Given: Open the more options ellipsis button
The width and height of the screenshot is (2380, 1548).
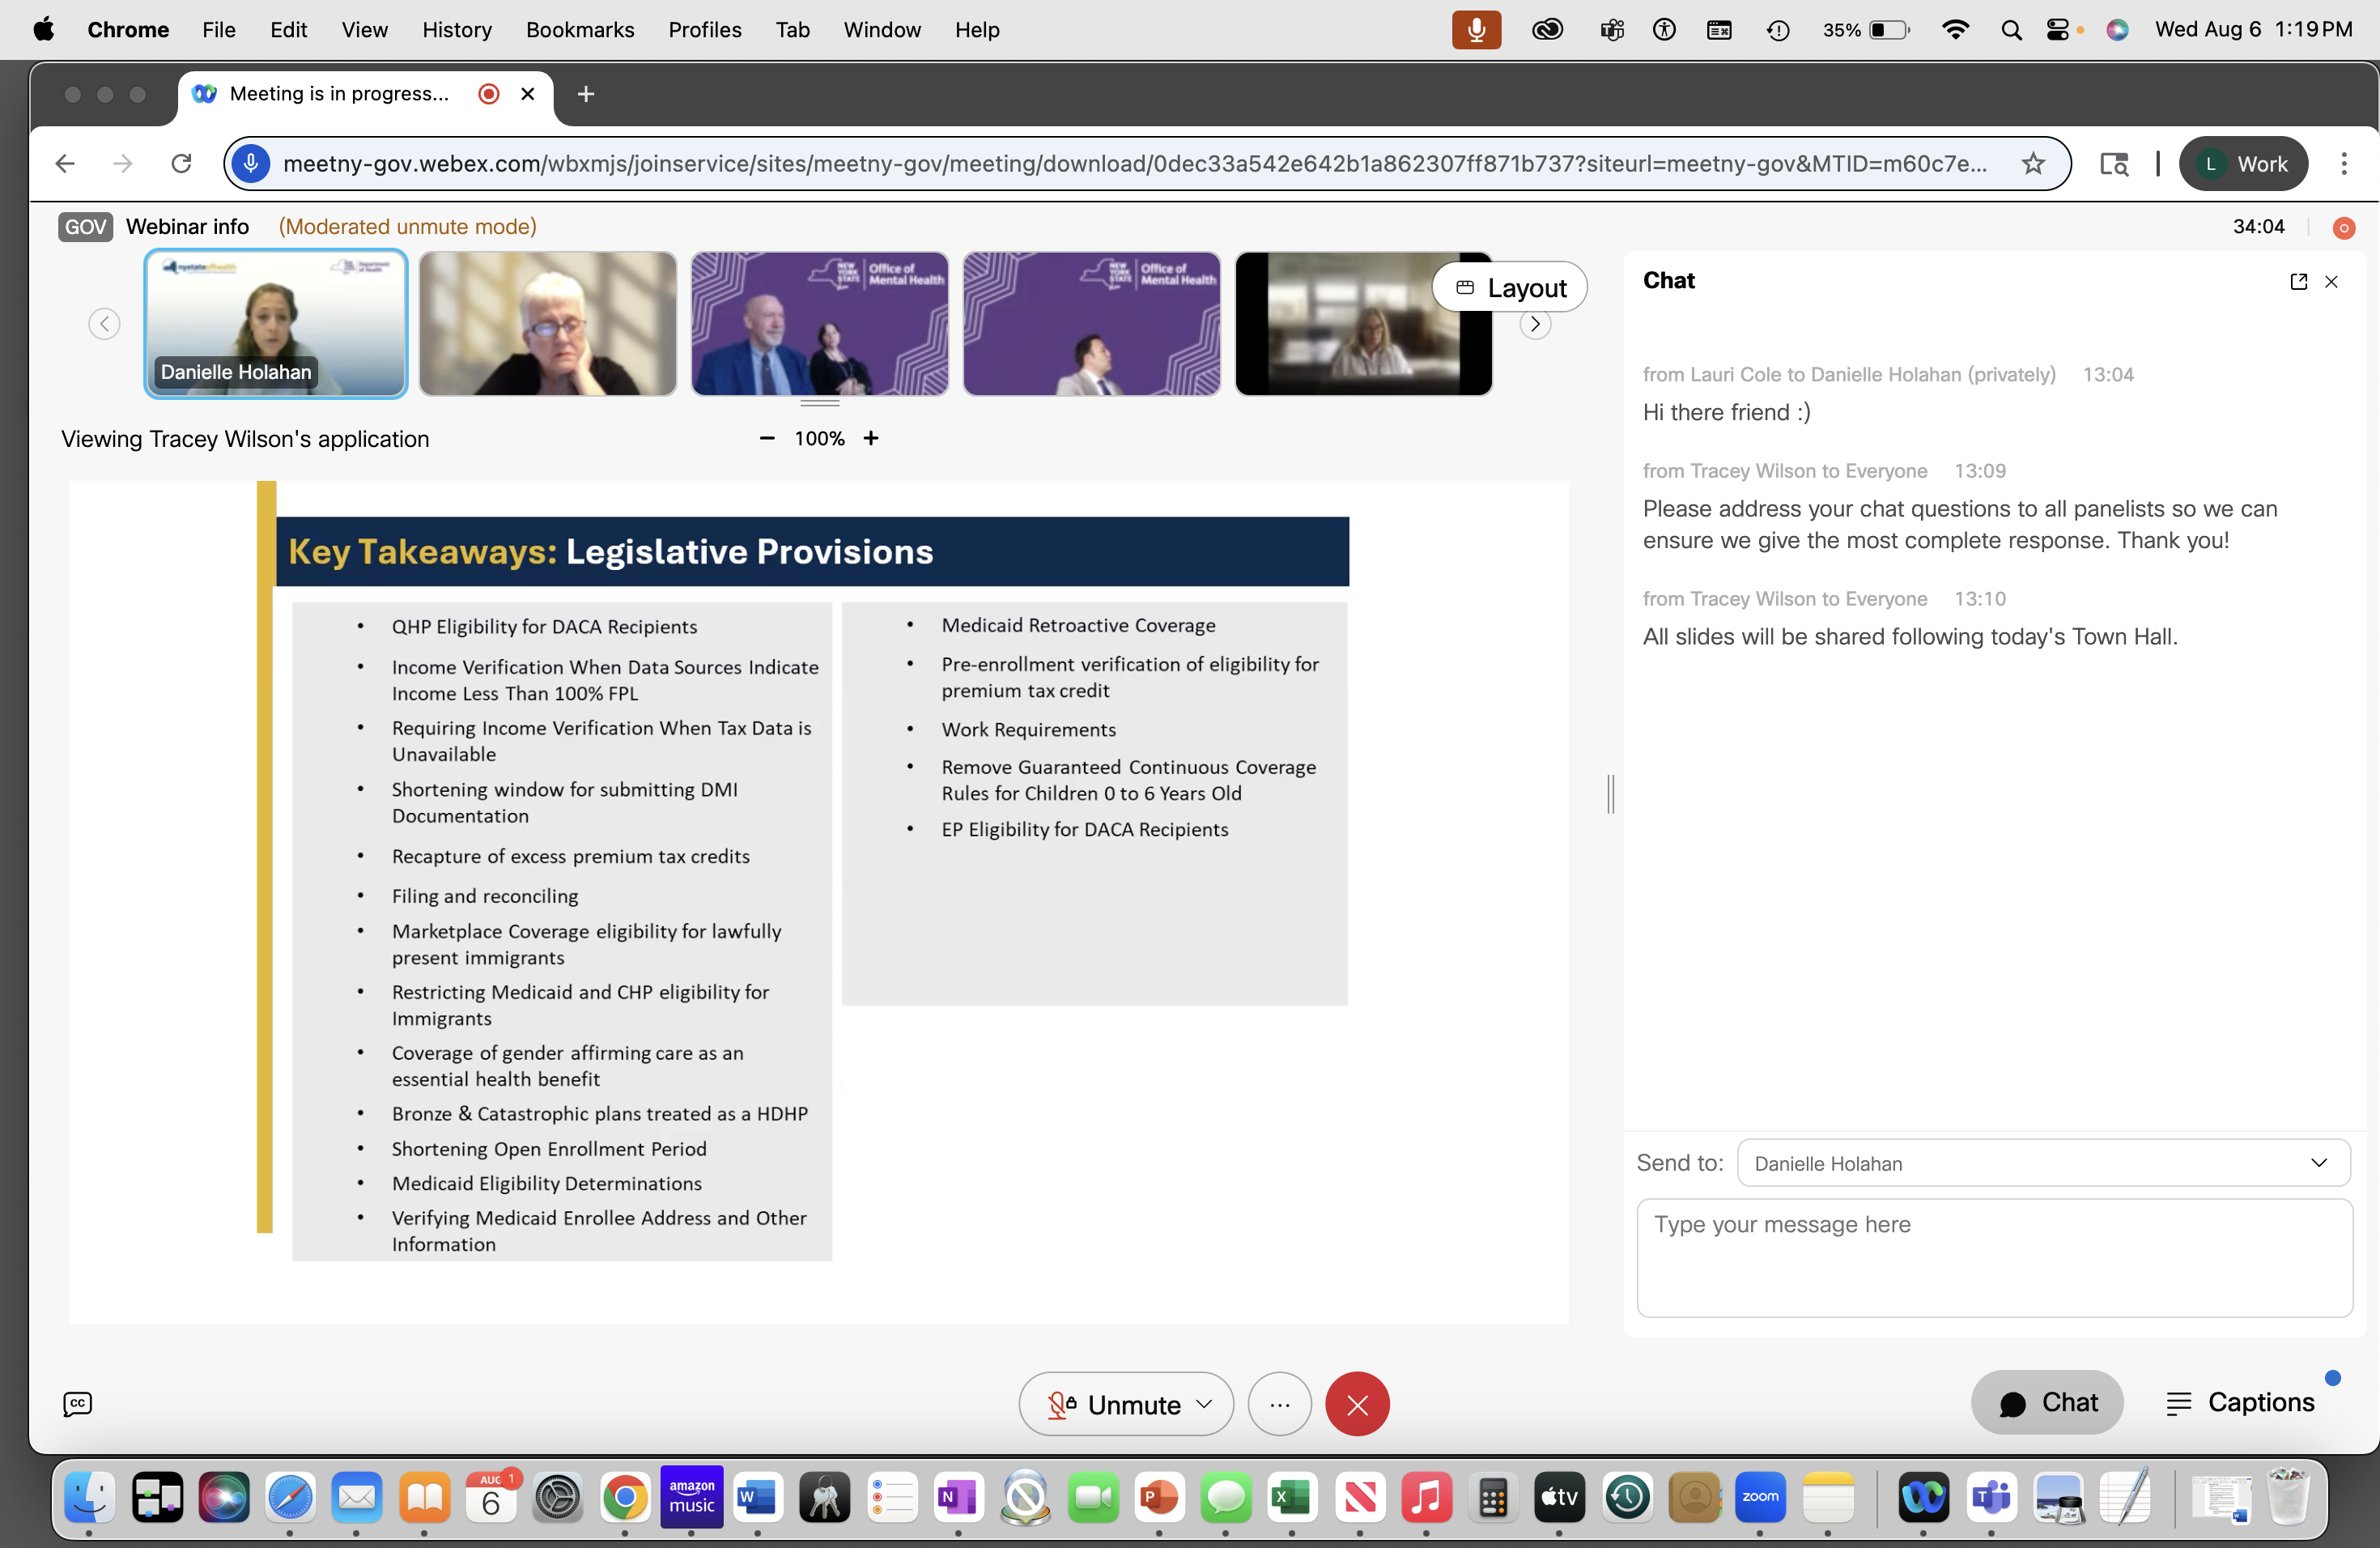Looking at the screenshot, I should pos(1279,1403).
